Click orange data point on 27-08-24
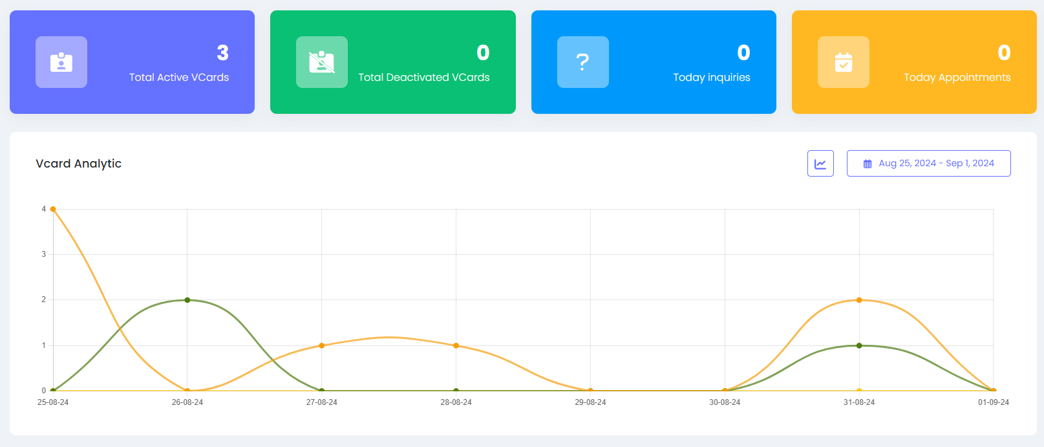 tap(322, 345)
